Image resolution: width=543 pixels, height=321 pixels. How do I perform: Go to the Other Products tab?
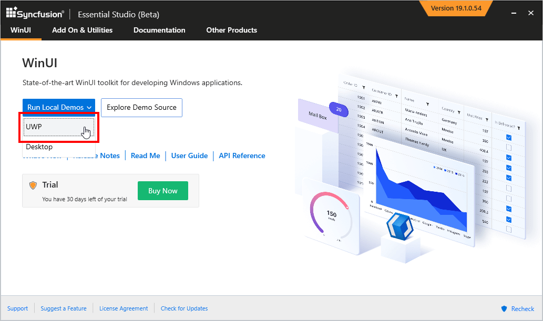click(x=231, y=30)
